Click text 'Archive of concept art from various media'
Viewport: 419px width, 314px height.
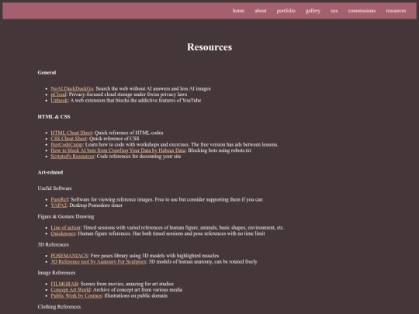[137, 290]
